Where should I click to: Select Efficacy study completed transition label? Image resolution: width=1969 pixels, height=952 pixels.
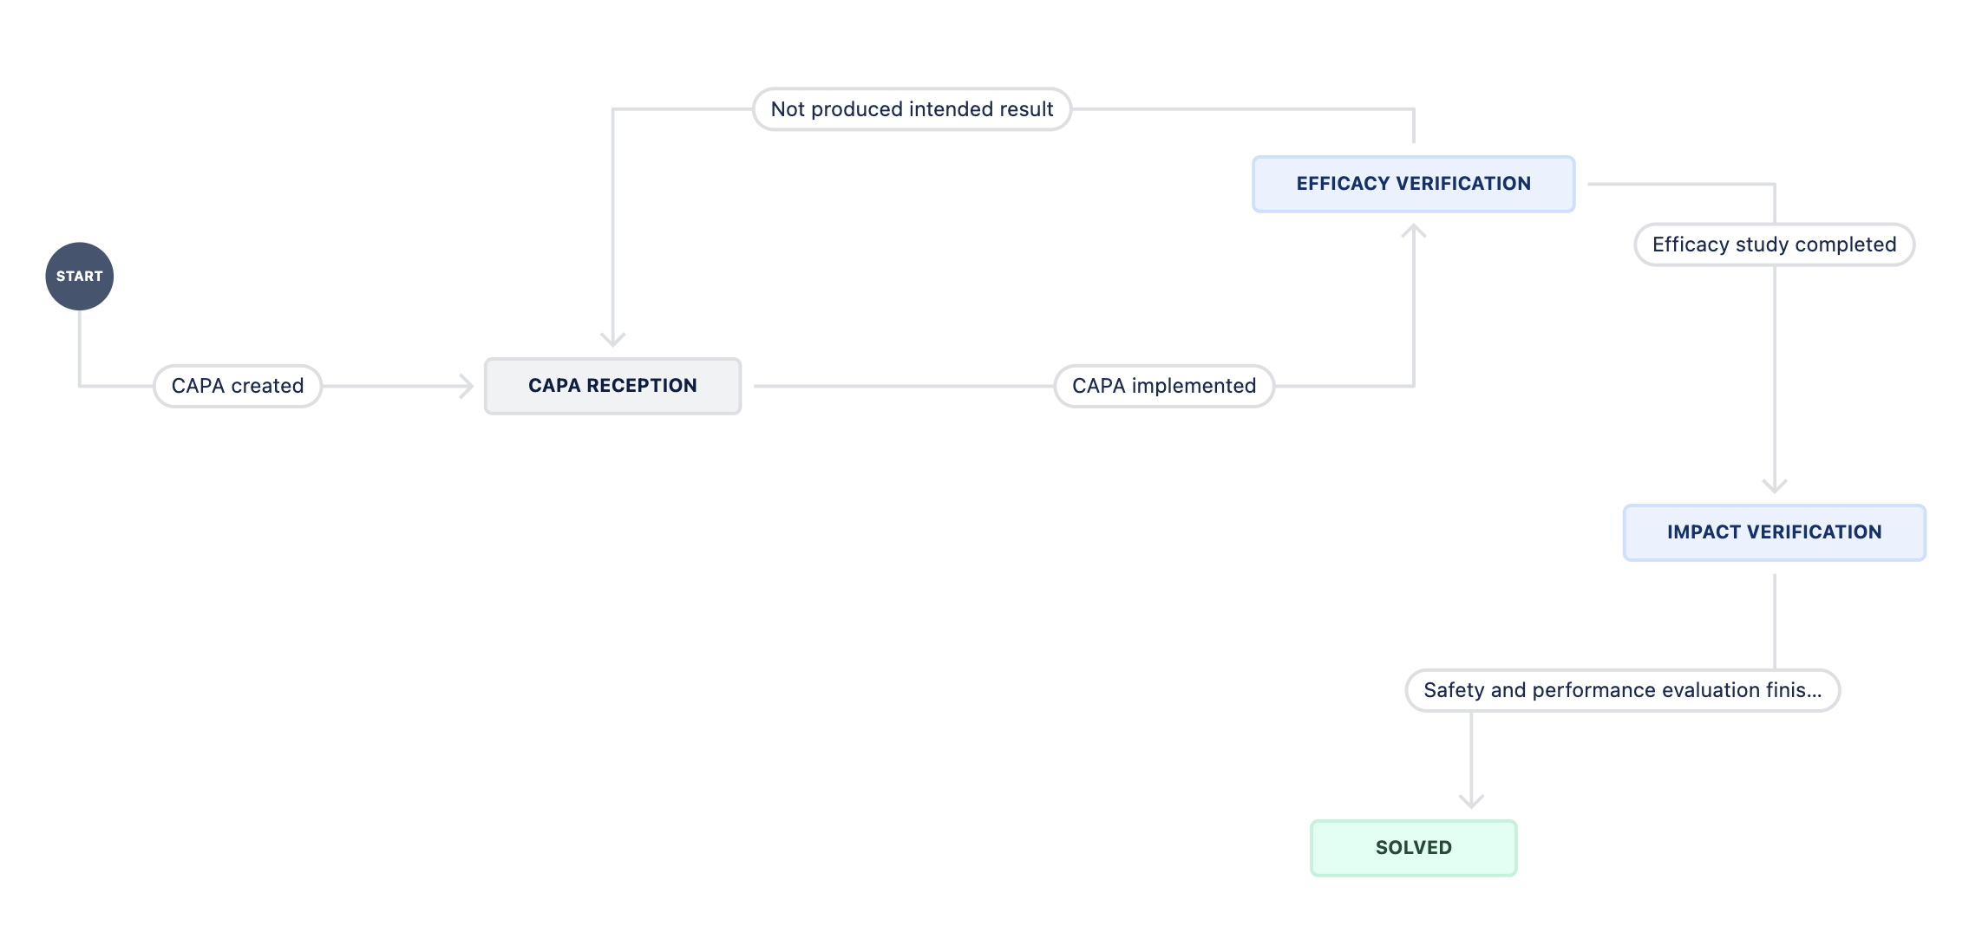coord(1774,245)
